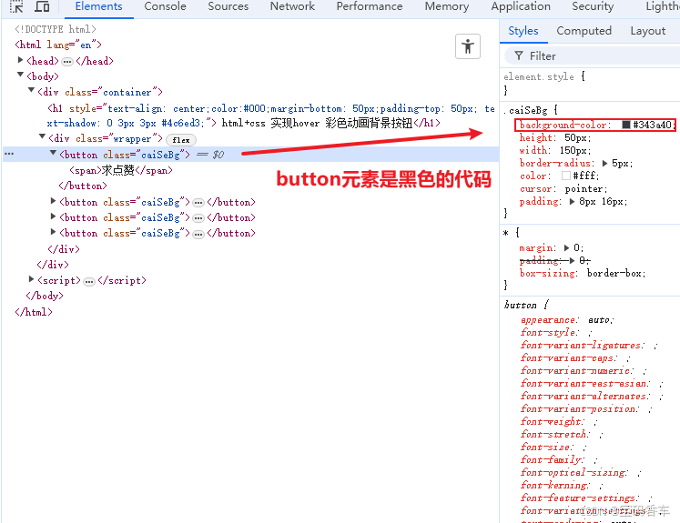Image resolution: width=680 pixels, height=523 pixels.
Task: Click the element.style rule
Action: (539, 76)
